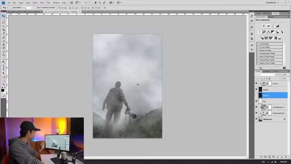Open the Screen Mode dropdown
Screen dimensions: 291x164
[x=119, y=3]
